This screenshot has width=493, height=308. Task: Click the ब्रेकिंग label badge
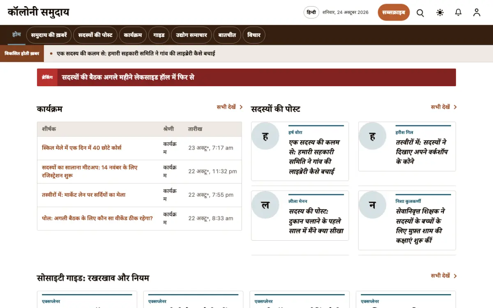(x=47, y=77)
